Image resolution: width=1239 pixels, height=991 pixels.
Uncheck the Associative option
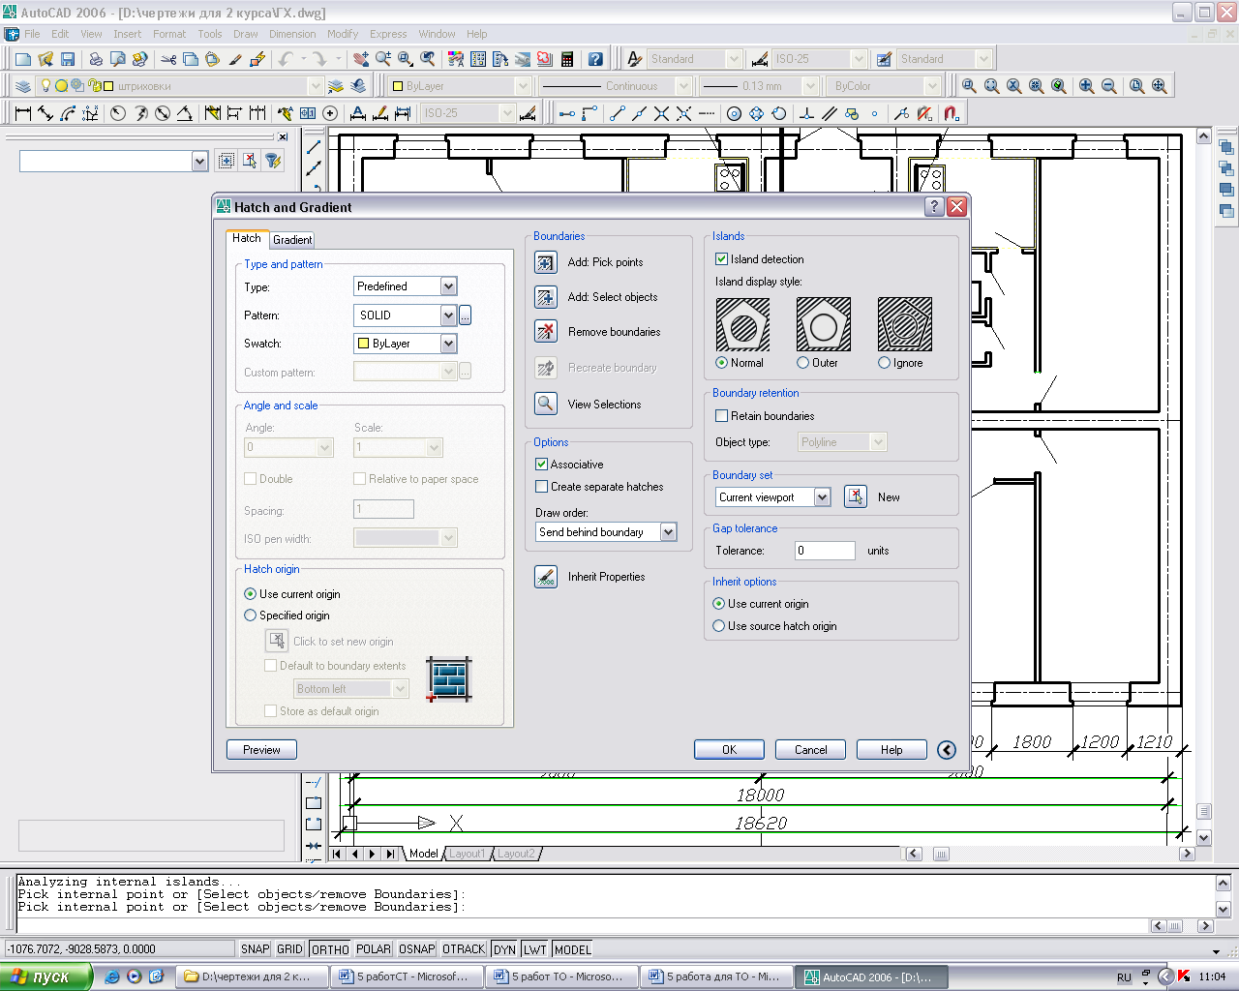[541, 465]
